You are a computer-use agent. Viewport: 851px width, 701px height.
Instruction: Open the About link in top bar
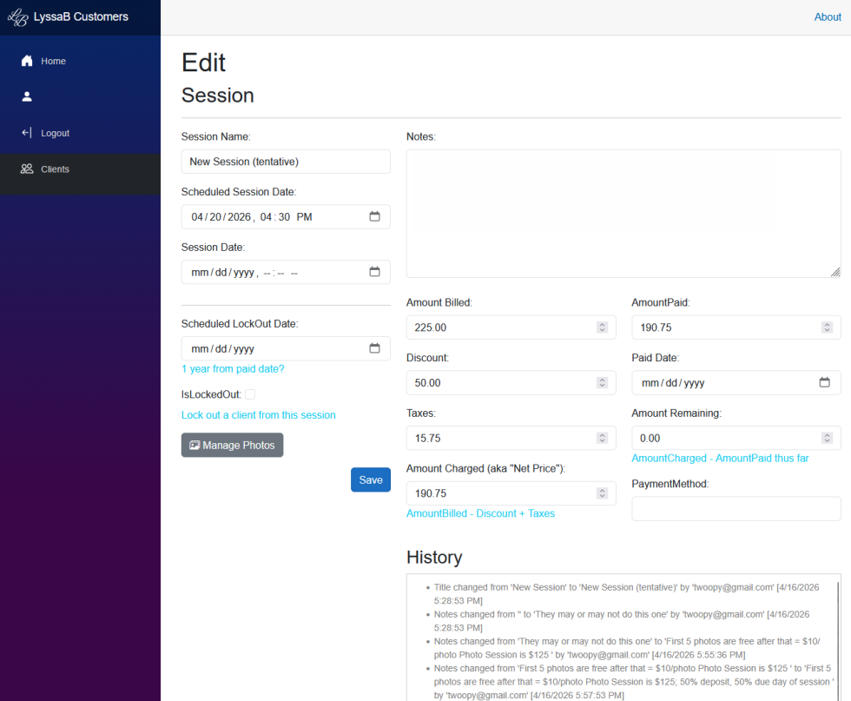pos(827,17)
